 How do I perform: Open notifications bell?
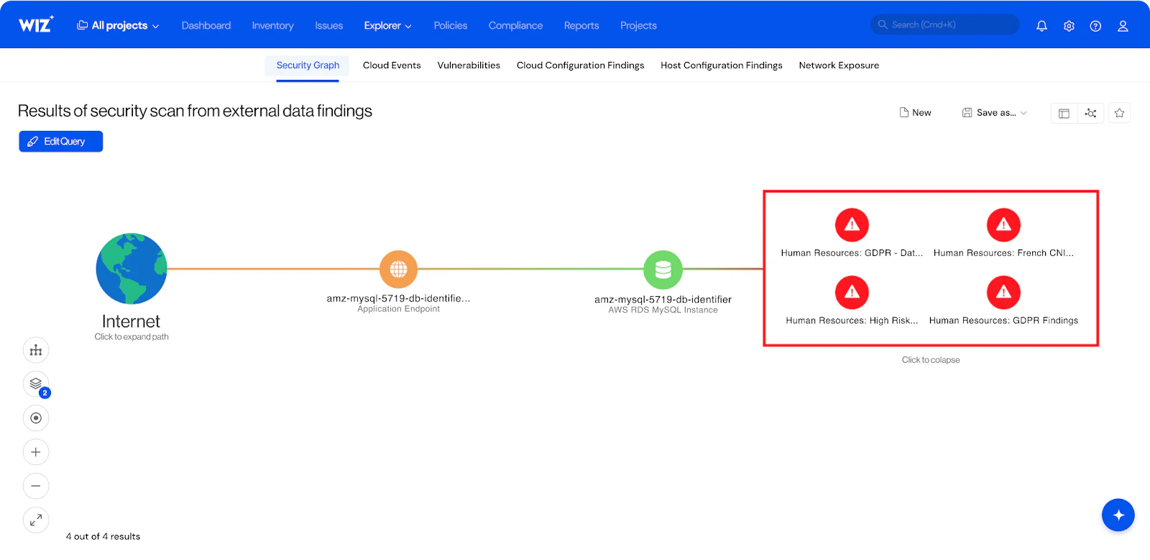point(1041,26)
